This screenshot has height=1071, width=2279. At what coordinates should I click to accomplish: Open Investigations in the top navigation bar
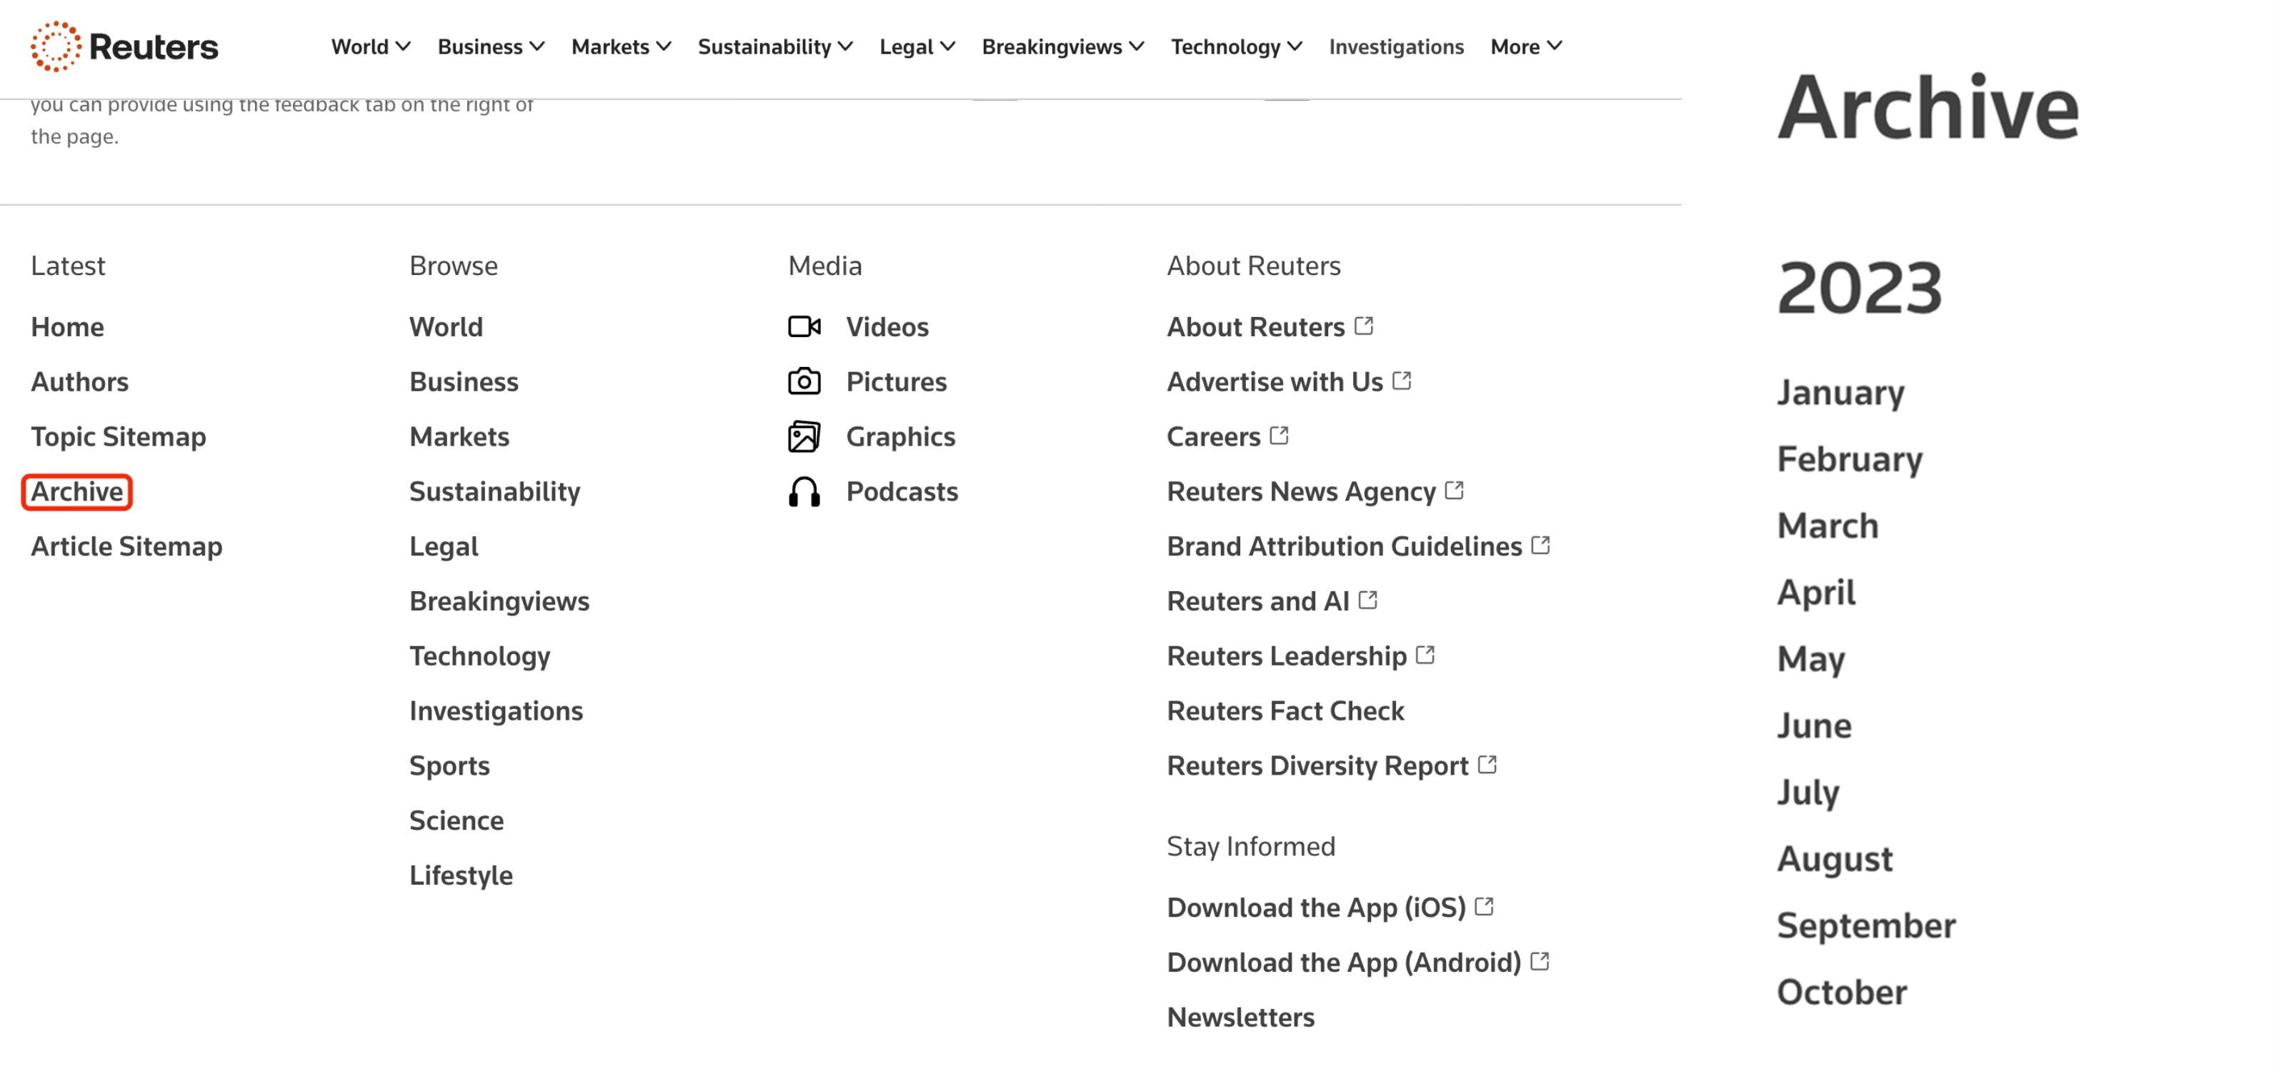[x=1396, y=46]
